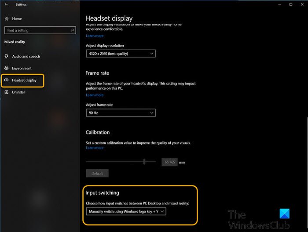
Task: Click the search magnifier in Find a setting
Action: click(72, 30)
